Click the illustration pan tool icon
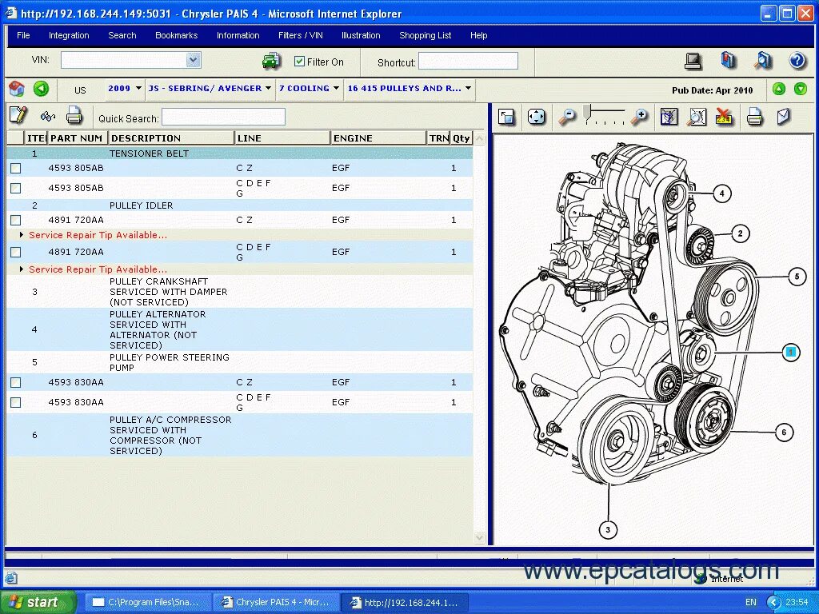 click(669, 117)
